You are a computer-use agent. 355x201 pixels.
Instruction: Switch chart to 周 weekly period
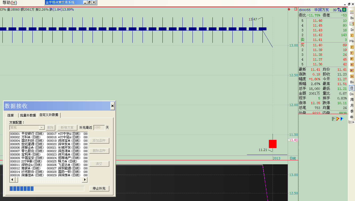click(352, 100)
